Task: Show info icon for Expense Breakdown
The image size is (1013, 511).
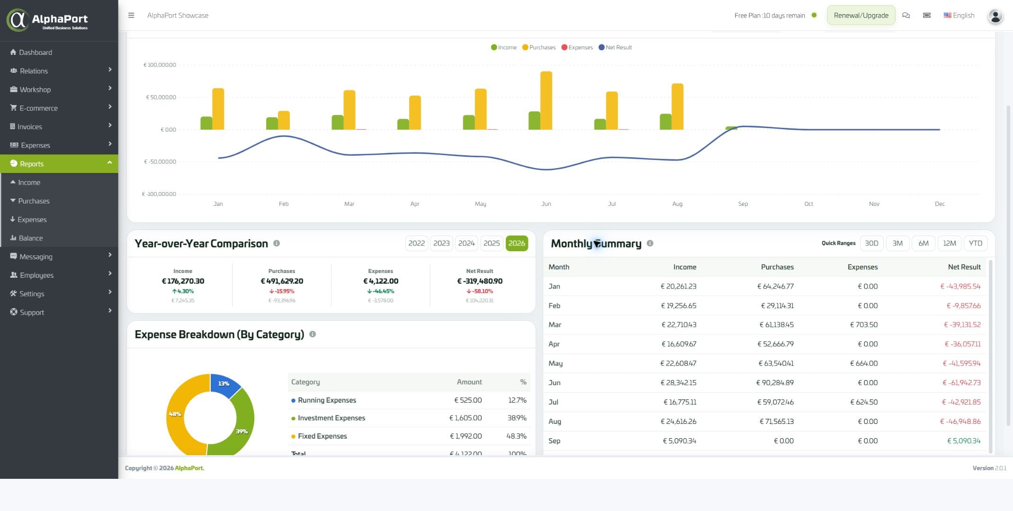Action: click(x=313, y=334)
